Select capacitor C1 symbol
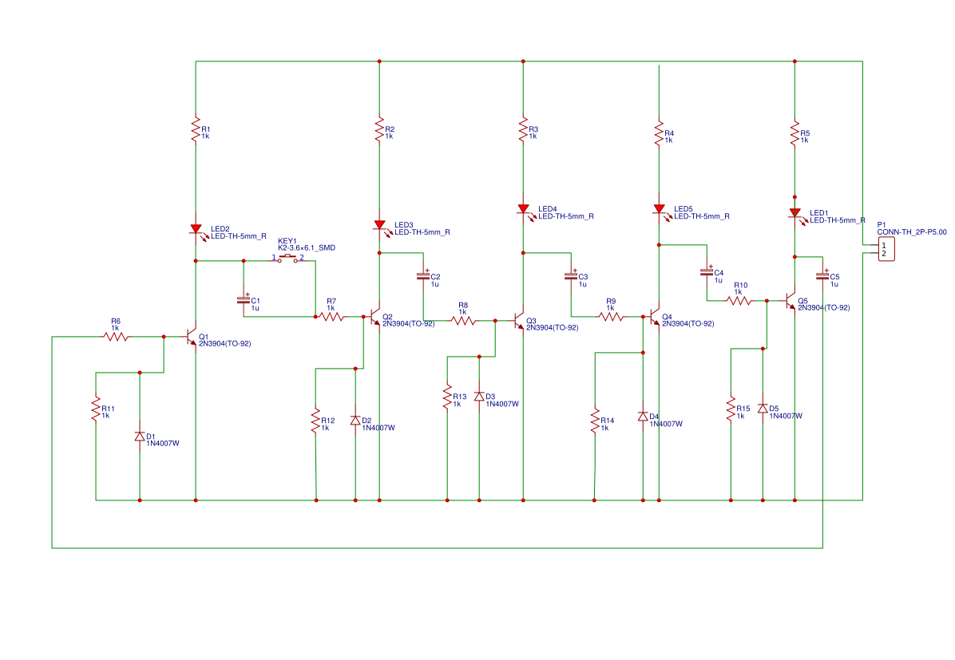 [244, 301]
